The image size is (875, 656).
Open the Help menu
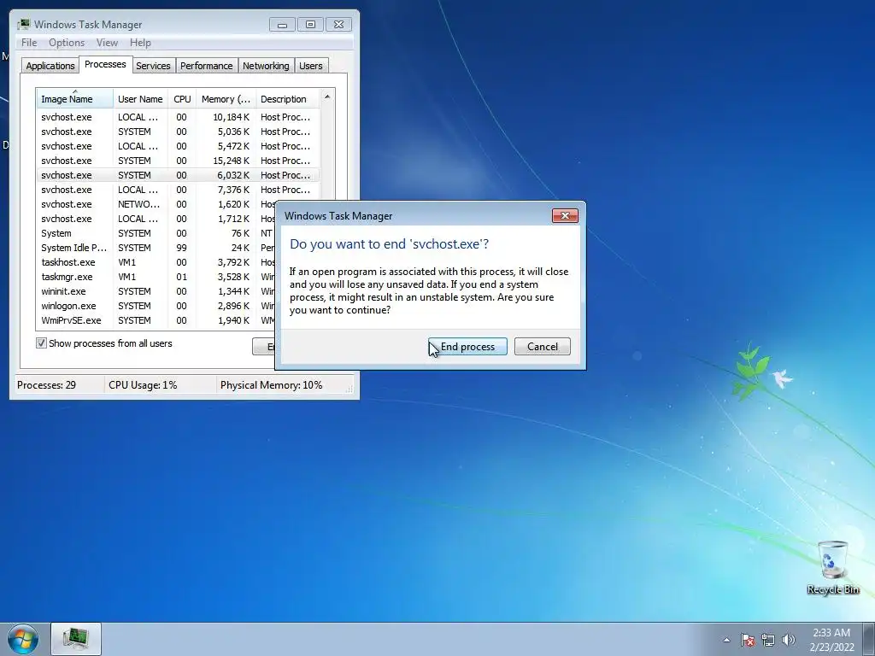click(140, 43)
